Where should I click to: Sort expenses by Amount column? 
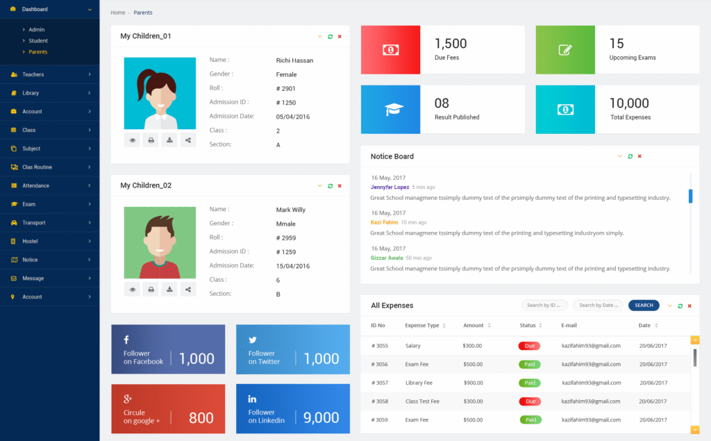click(489, 325)
